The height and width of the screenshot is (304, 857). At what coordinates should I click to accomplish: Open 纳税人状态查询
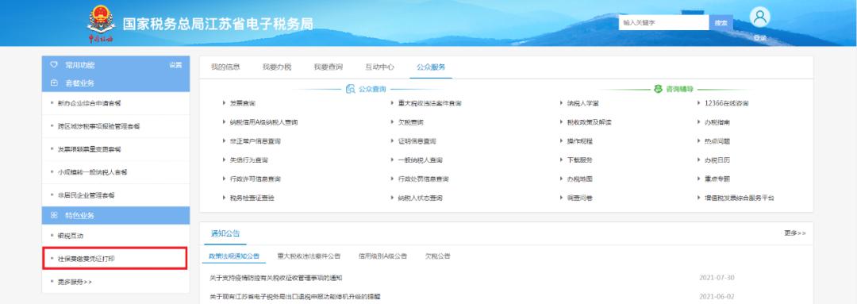(420, 198)
